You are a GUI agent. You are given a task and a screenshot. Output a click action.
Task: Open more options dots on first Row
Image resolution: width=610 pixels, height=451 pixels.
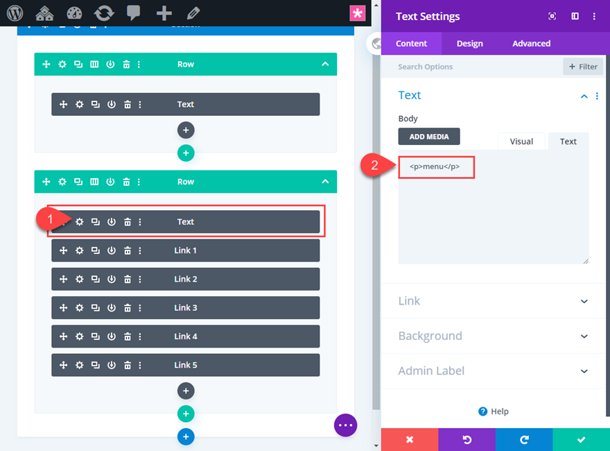[x=139, y=65]
